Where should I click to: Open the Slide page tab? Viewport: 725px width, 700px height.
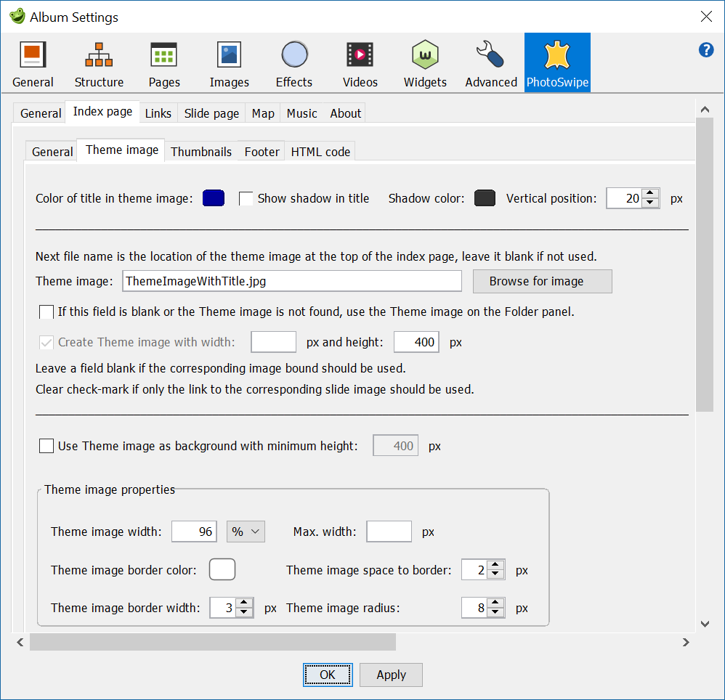point(211,113)
